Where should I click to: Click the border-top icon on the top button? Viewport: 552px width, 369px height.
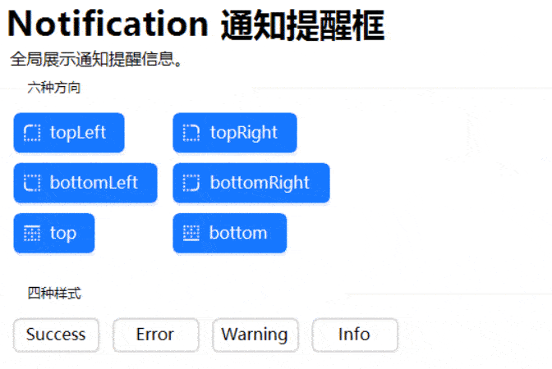(33, 234)
